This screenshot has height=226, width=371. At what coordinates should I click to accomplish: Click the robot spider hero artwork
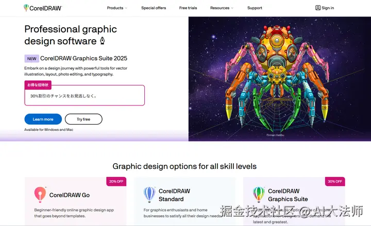277,78
